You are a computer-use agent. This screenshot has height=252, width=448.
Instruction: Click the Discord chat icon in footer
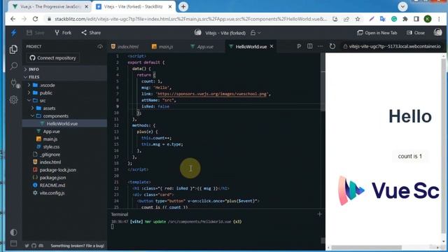click(x=41, y=246)
